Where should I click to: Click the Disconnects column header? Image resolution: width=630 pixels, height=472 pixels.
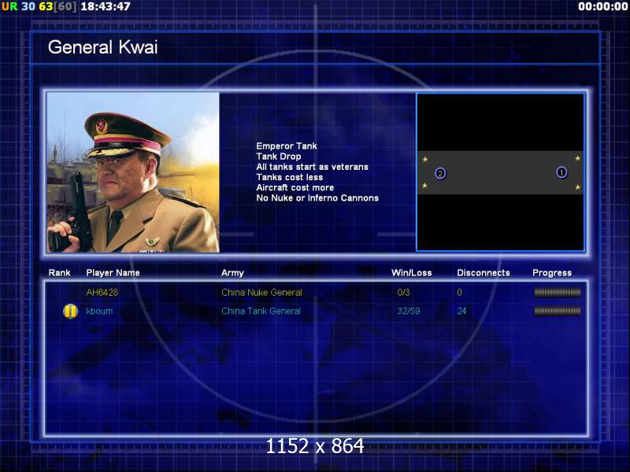[x=484, y=273]
